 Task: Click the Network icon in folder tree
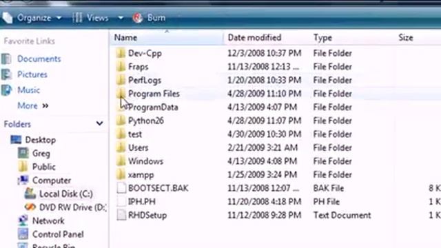(23, 220)
